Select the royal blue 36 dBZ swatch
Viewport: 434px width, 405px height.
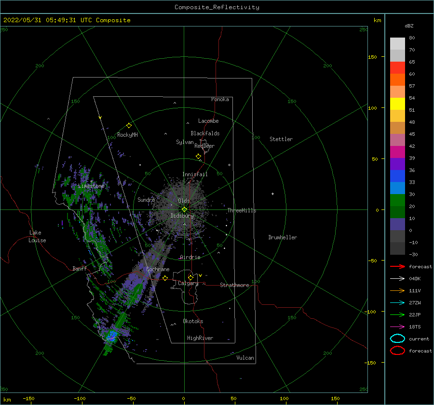click(x=397, y=176)
